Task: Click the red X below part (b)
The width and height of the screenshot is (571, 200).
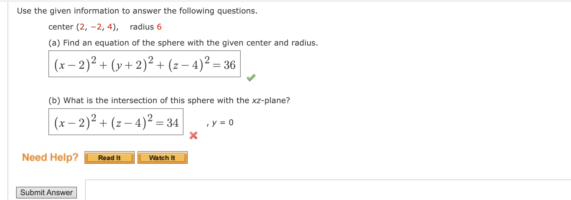Action: pos(193,135)
